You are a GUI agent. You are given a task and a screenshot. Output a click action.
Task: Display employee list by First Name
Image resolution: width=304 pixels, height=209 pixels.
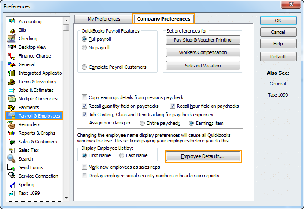pos(84,155)
